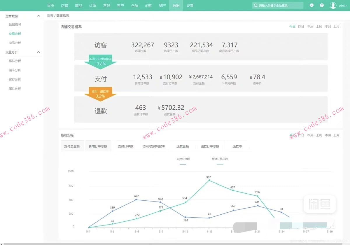Click the admin user avatar icon
Screen dimensions: 350x245
pyautogui.click(x=333, y=6)
